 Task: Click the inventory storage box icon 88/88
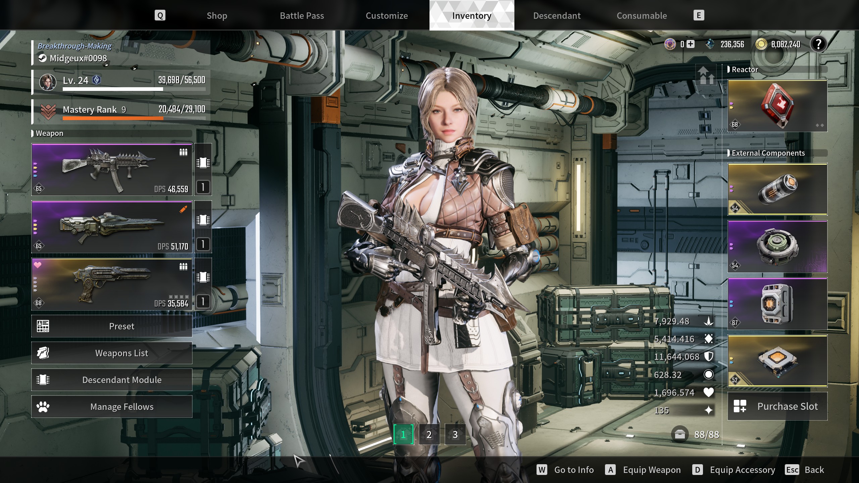(680, 435)
